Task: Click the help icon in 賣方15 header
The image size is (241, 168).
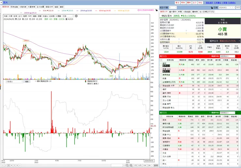Action: tap(210, 113)
